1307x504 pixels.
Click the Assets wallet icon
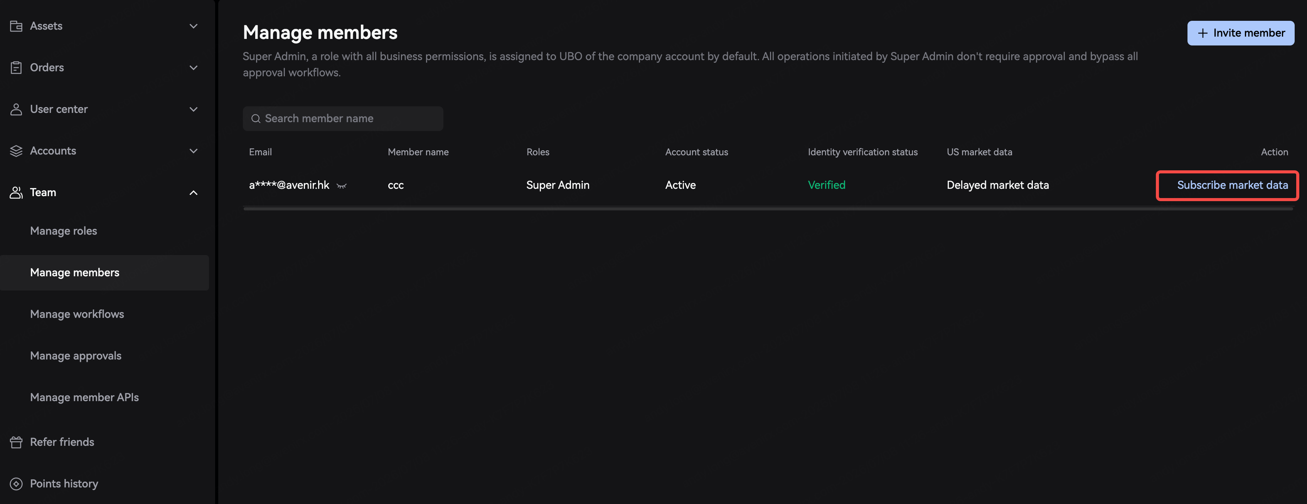pyautogui.click(x=16, y=26)
